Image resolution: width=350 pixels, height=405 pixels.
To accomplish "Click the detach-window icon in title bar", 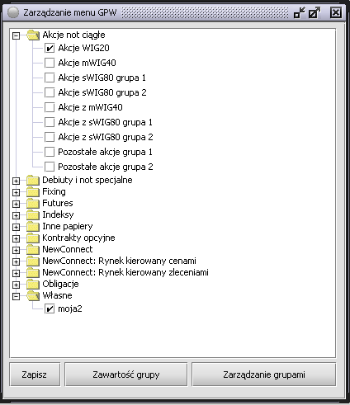I will (315, 12).
